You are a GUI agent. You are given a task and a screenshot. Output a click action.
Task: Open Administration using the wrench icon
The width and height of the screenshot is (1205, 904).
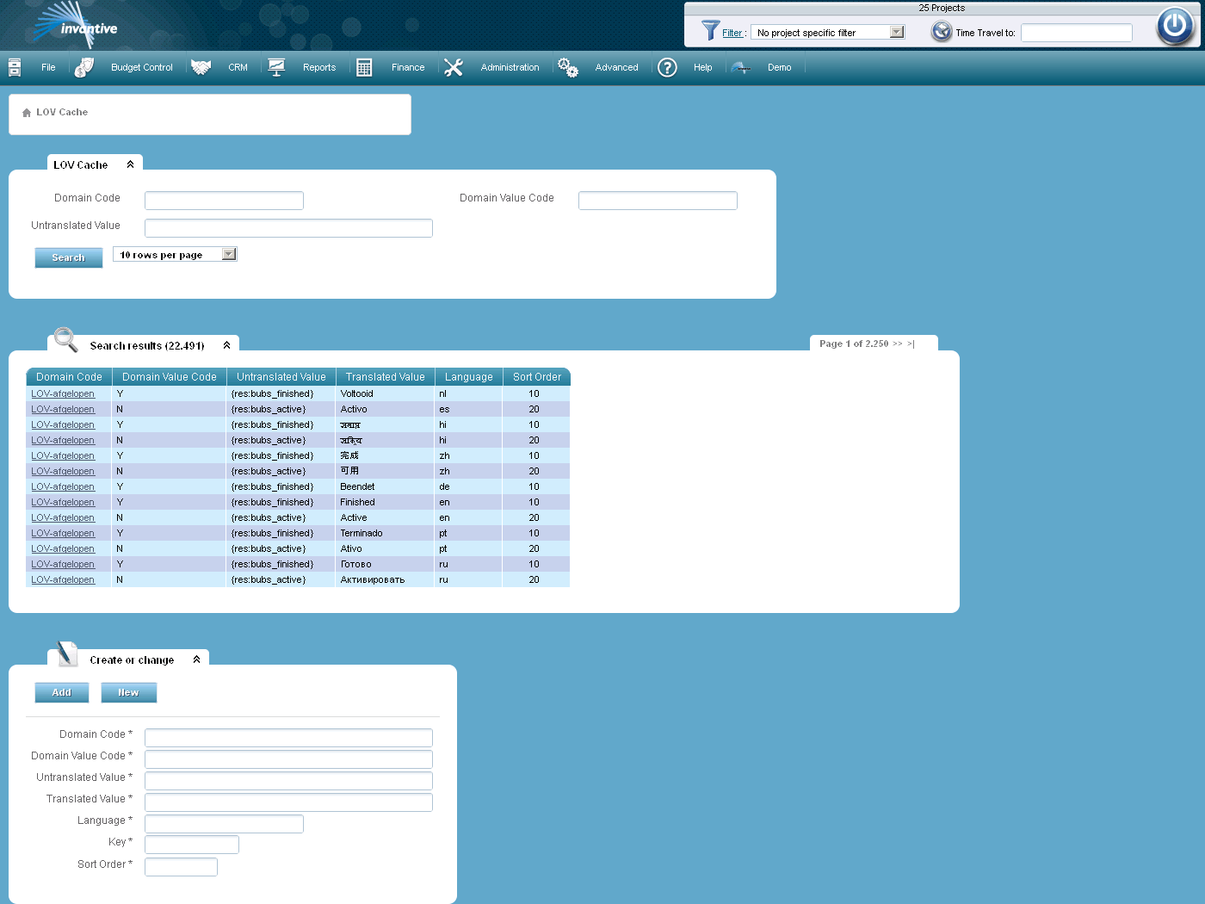tap(454, 66)
